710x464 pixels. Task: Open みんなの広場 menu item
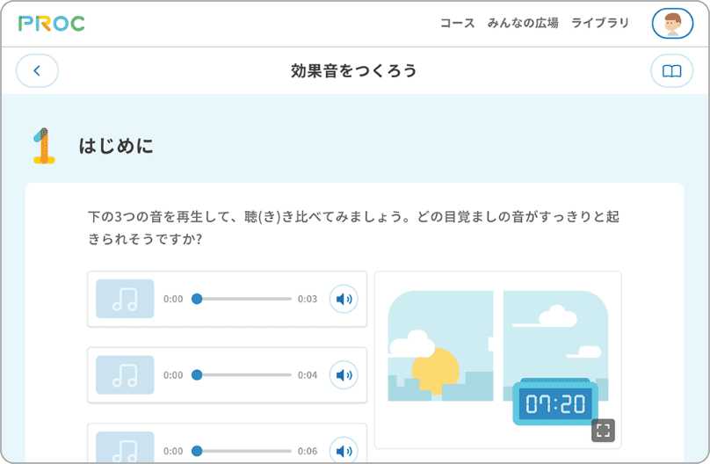(x=523, y=23)
